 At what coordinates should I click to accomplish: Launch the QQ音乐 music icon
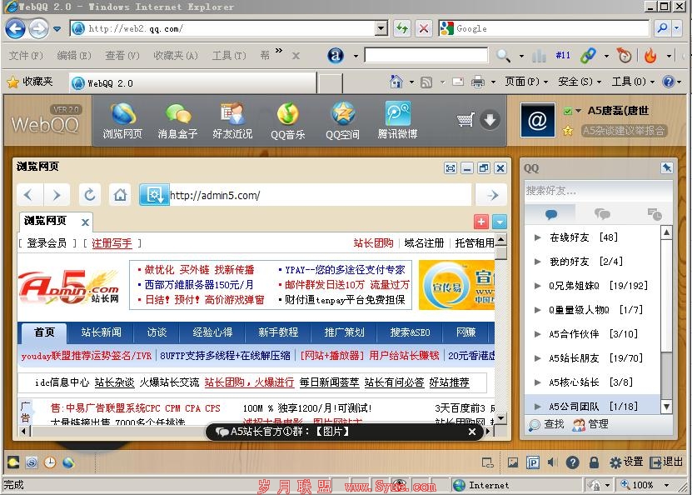click(x=288, y=121)
